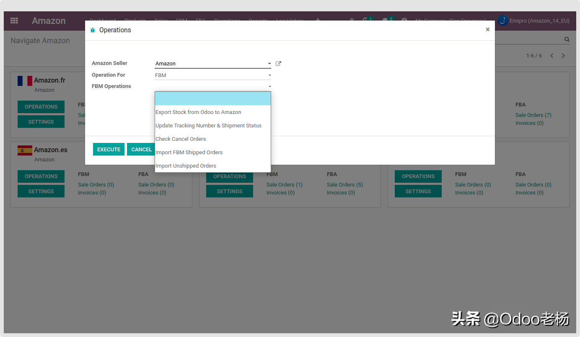Open Emipro (Amazon_14_EU) user menu
This screenshot has height=337, width=580.
coord(534,21)
